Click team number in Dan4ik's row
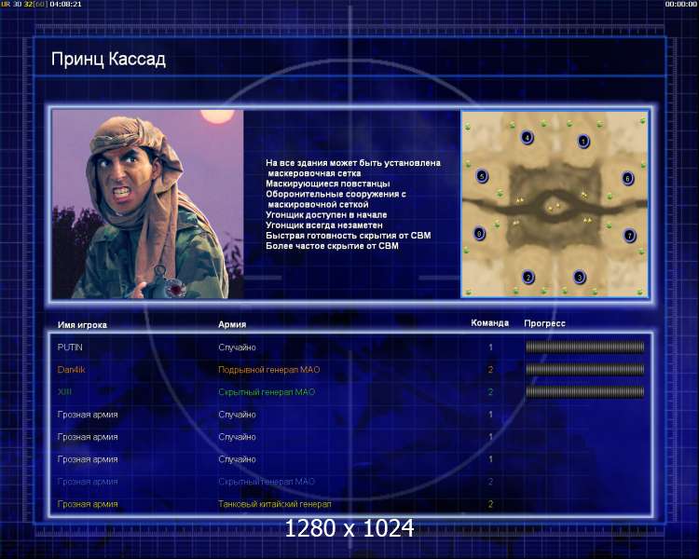 490,370
